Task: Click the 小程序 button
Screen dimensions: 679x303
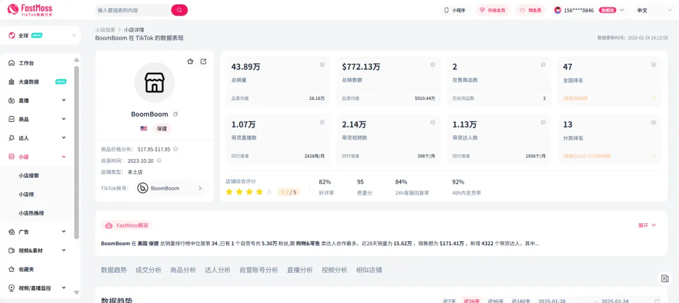Action: point(455,10)
